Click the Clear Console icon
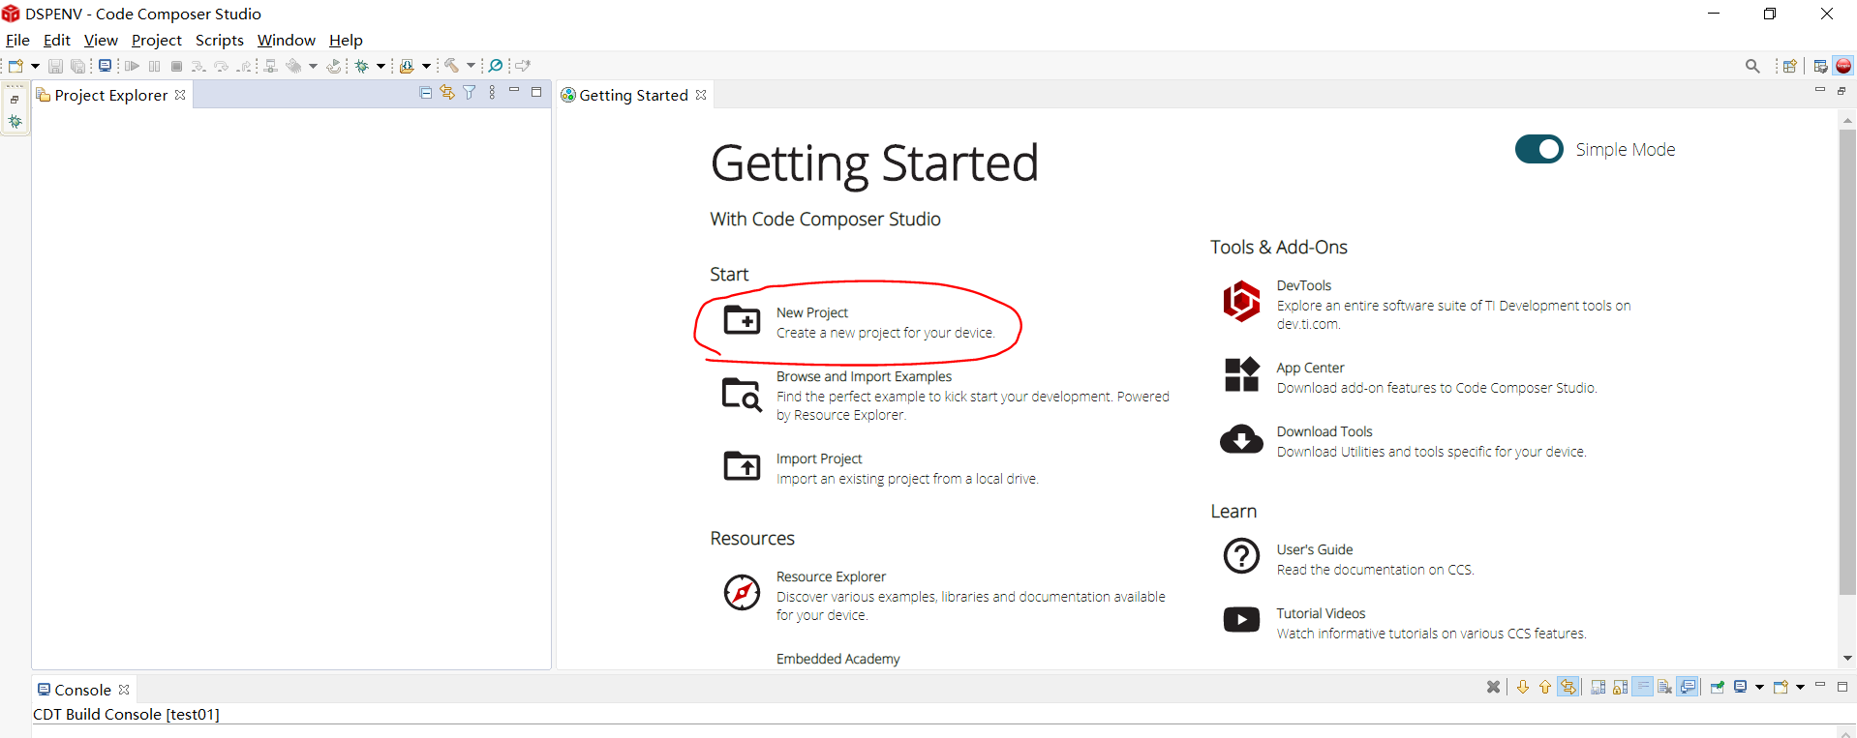Viewport: 1857px width, 738px height. (1664, 687)
